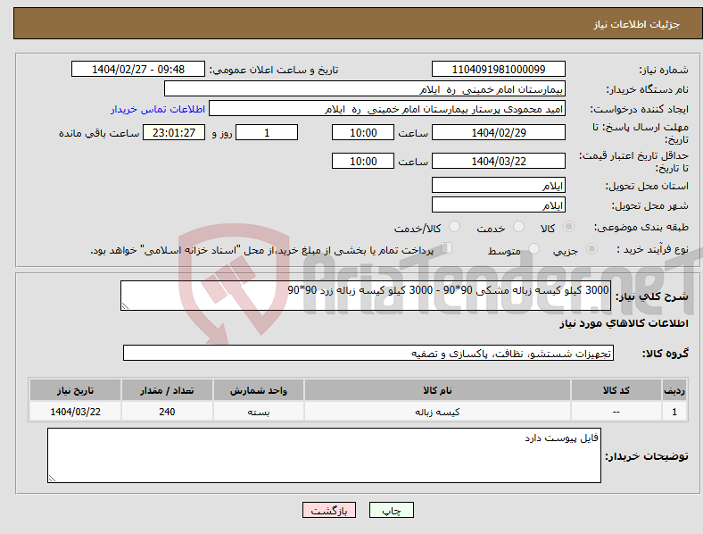Click the general need description textarea

tap(366, 296)
